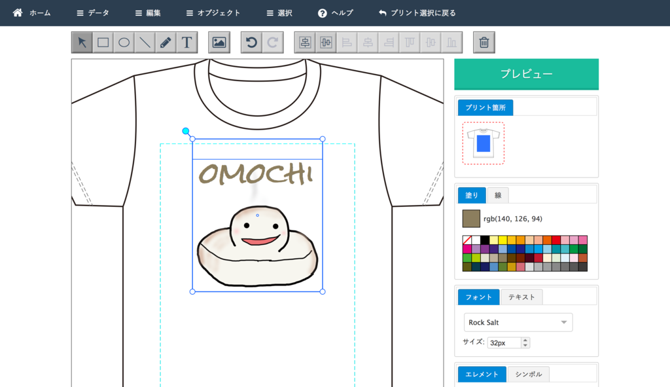Click the OMOCHI text on shirt
Viewport: 670px width, 387px height.
[256, 174]
